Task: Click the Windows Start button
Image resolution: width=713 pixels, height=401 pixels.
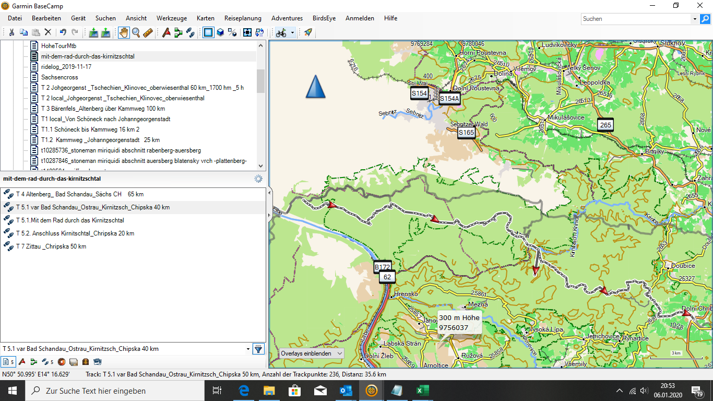Action: 13,391
